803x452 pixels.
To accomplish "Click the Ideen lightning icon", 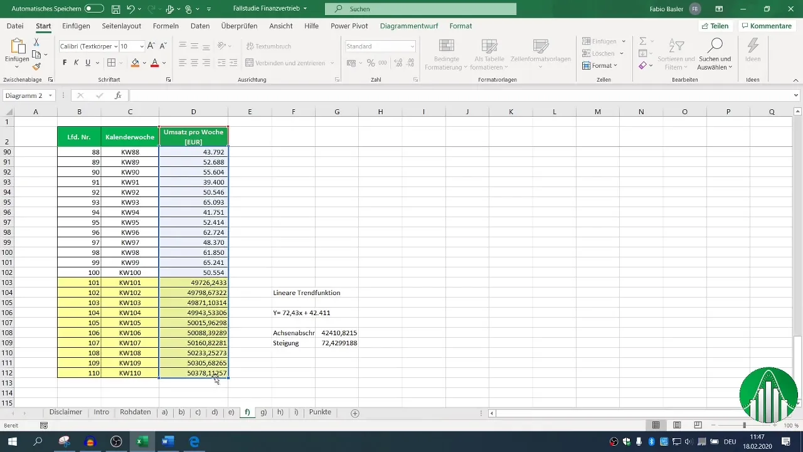I will (x=753, y=50).
